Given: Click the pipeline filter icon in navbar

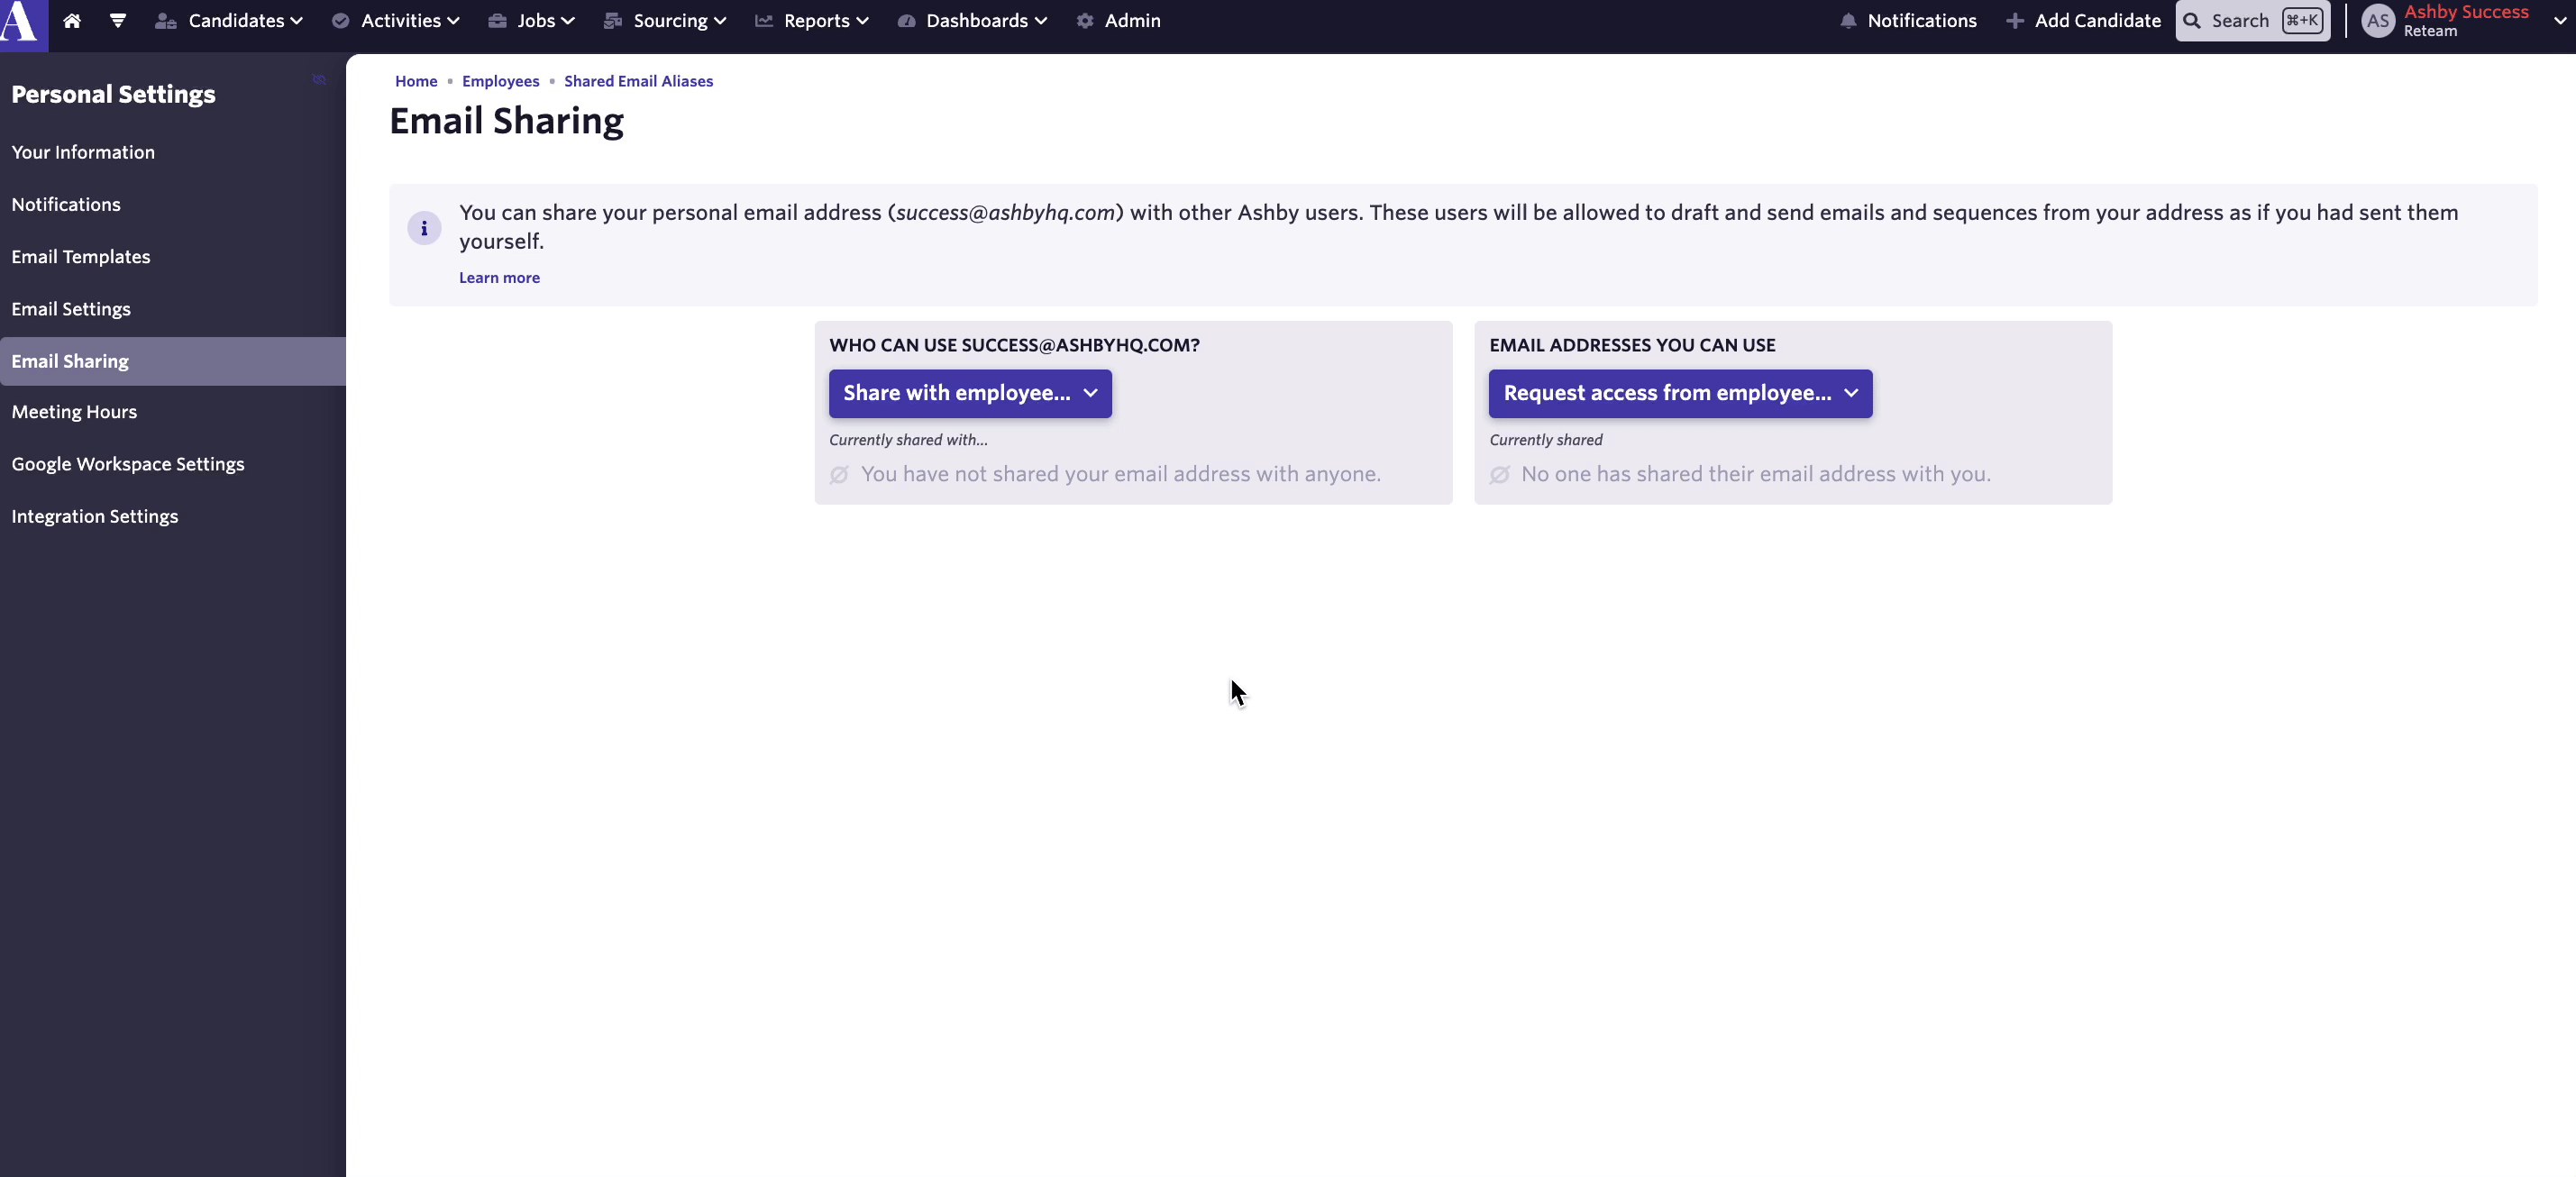Looking at the screenshot, I should click(x=118, y=21).
